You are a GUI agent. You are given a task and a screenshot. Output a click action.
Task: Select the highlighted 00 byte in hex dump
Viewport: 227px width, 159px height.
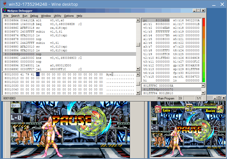[x=38, y=74]
